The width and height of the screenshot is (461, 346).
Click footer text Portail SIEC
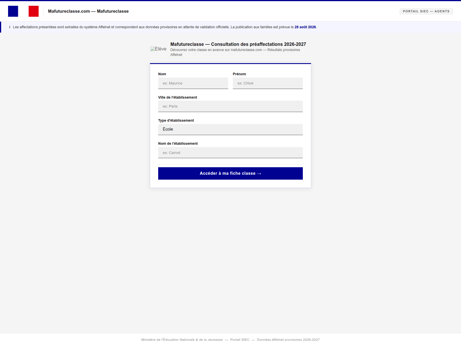(x=240, y=340)
